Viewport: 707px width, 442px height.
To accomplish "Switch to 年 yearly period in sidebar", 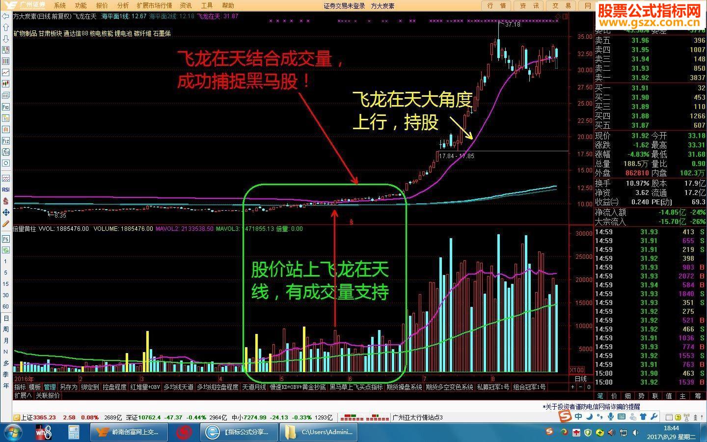I will click(x=6, y=386).
